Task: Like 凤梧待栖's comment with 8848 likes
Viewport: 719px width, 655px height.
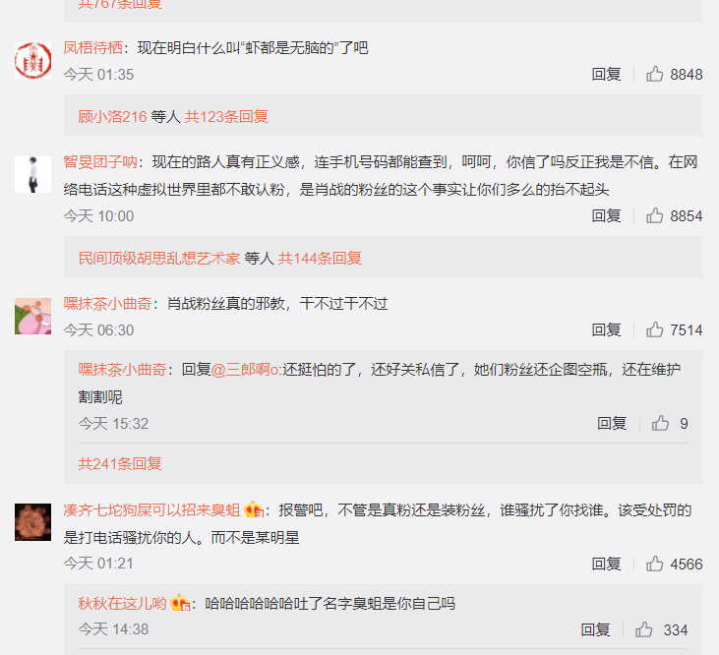Action: point(654,74)
